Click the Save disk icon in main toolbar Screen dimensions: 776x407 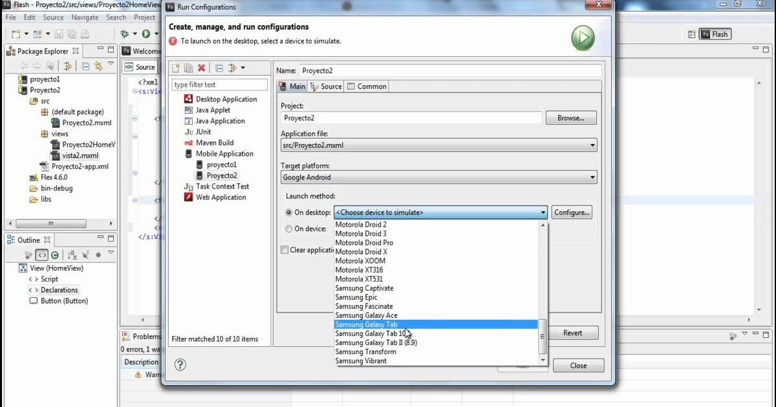point(59,34)
